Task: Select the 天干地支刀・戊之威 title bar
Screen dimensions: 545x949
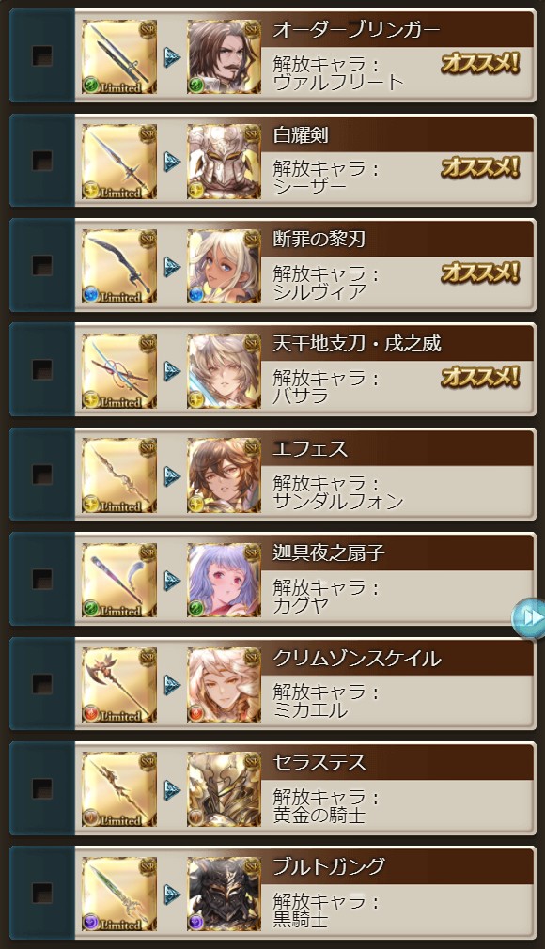Action: coord(397,345)
